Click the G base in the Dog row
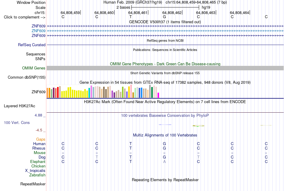This screenshot has width=284, height=191. coord(164,157)
